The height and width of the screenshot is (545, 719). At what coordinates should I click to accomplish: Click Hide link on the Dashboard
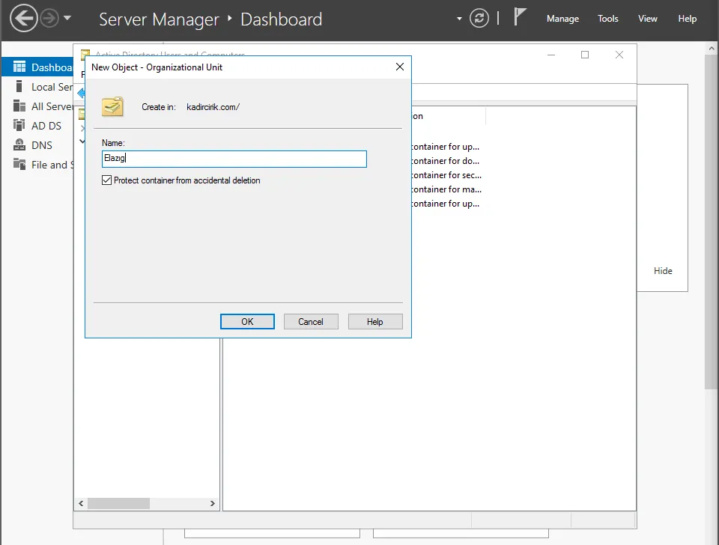(x=663, y=271)
